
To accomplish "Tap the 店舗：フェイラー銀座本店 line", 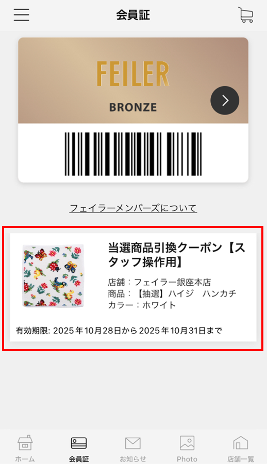I will point(159,282).
